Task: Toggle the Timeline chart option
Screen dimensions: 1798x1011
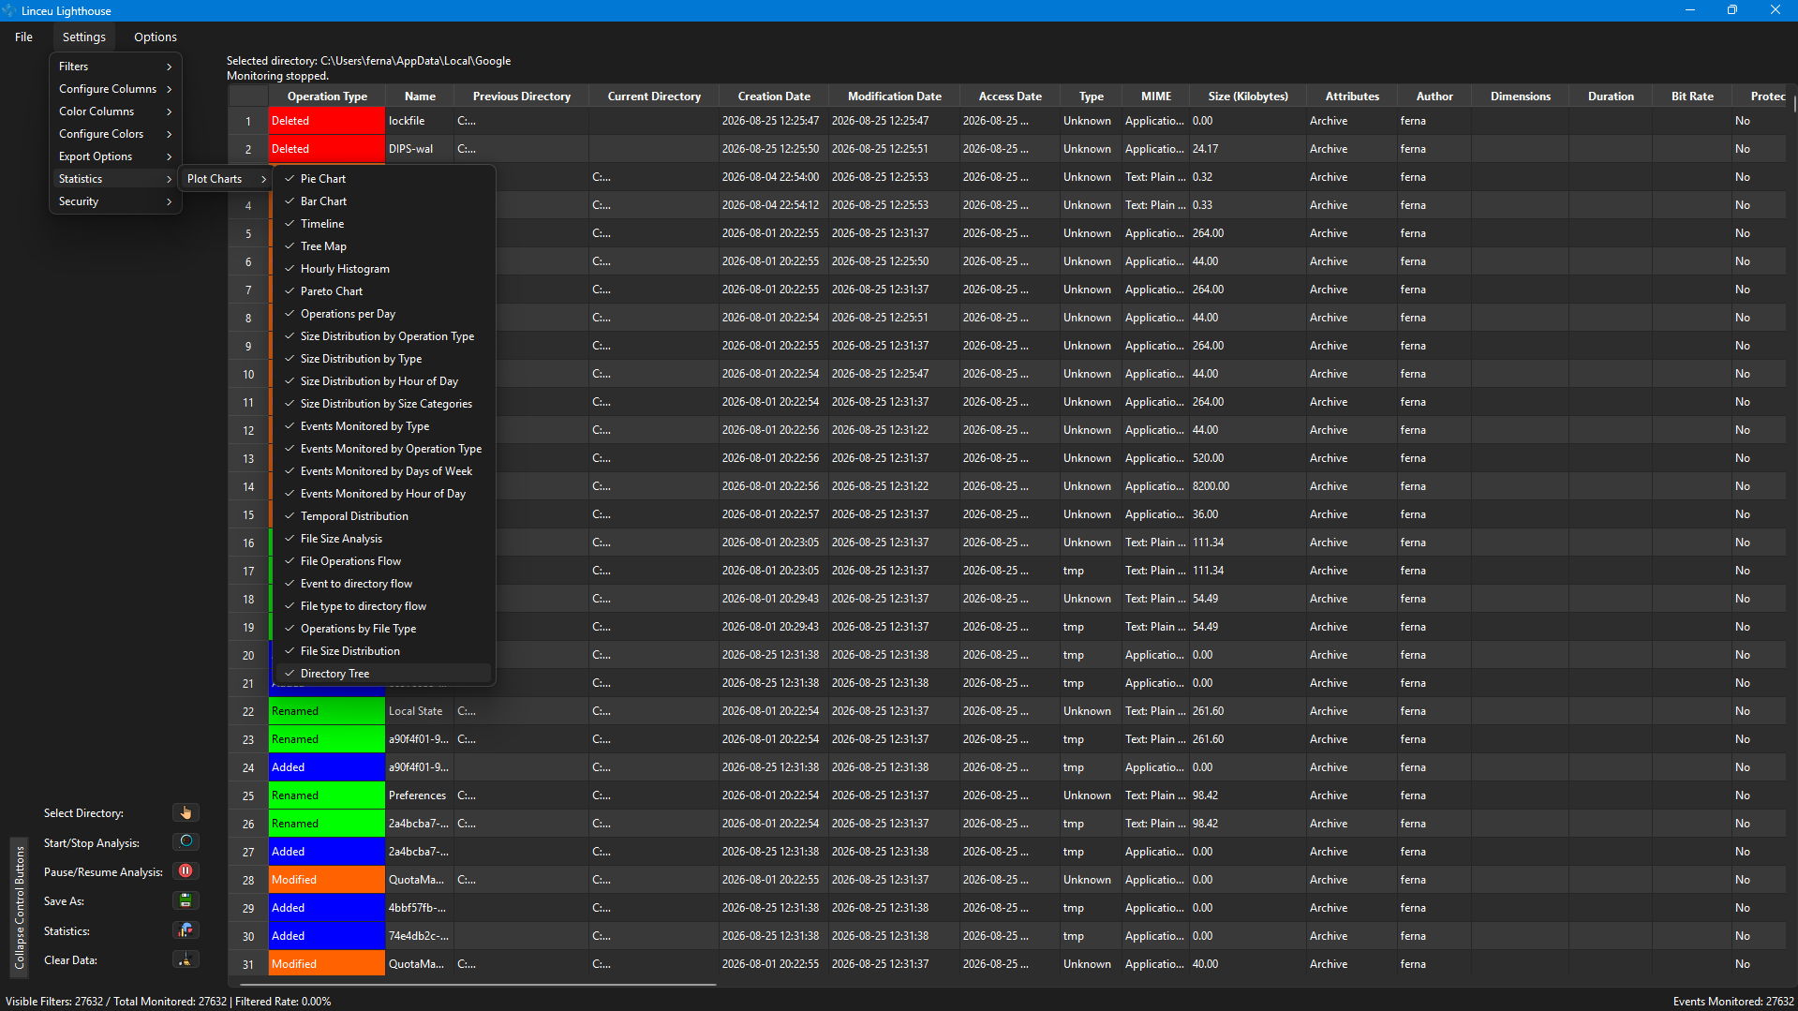Action: pyautogui.click(x=384, y=224)
